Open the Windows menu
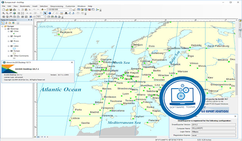Image resolution: width=242 pixels, height=141 pixels. (x=81, y=6)
